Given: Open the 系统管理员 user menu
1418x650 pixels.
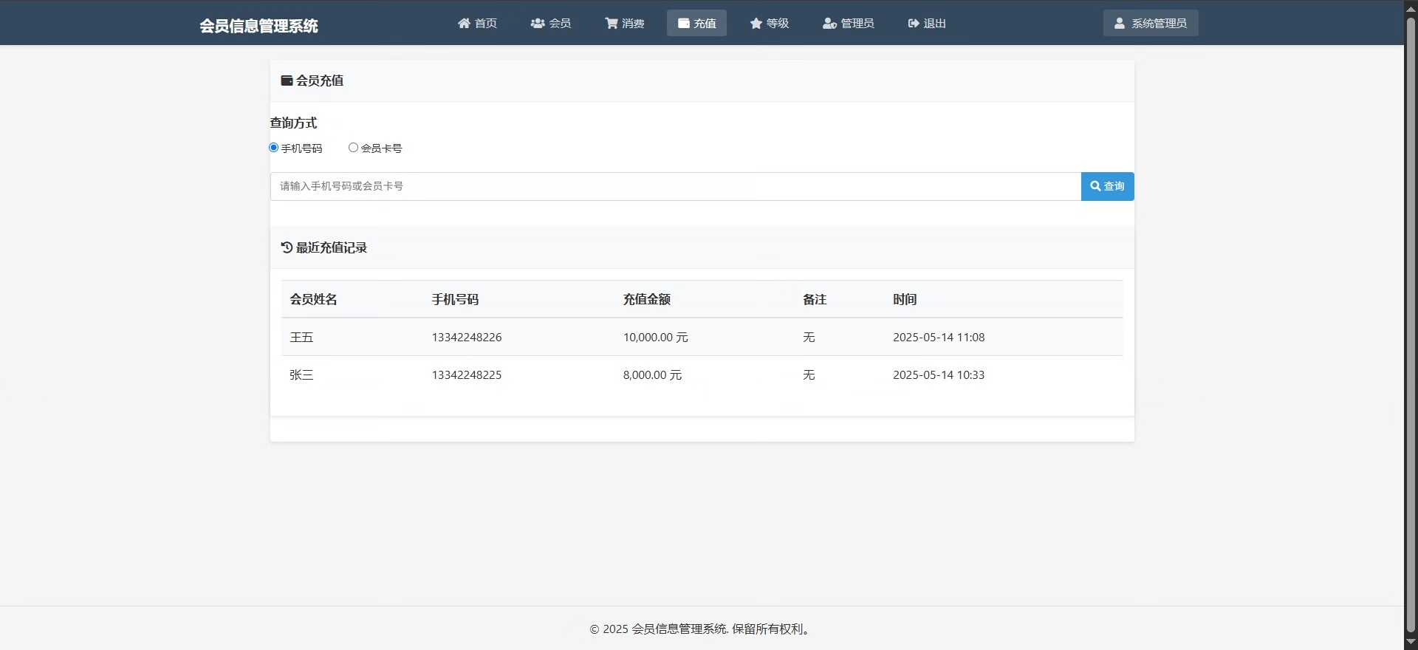Looking at the screenshot, I should coord(1151,24).
